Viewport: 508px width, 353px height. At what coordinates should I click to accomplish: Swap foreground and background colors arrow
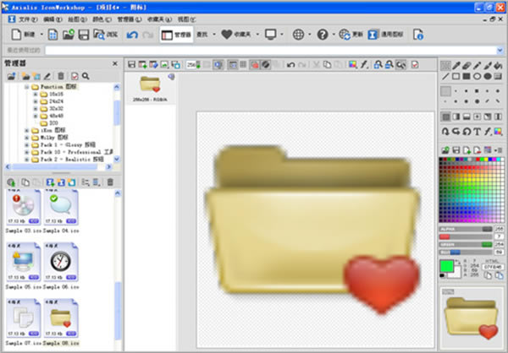coord(457,261)
